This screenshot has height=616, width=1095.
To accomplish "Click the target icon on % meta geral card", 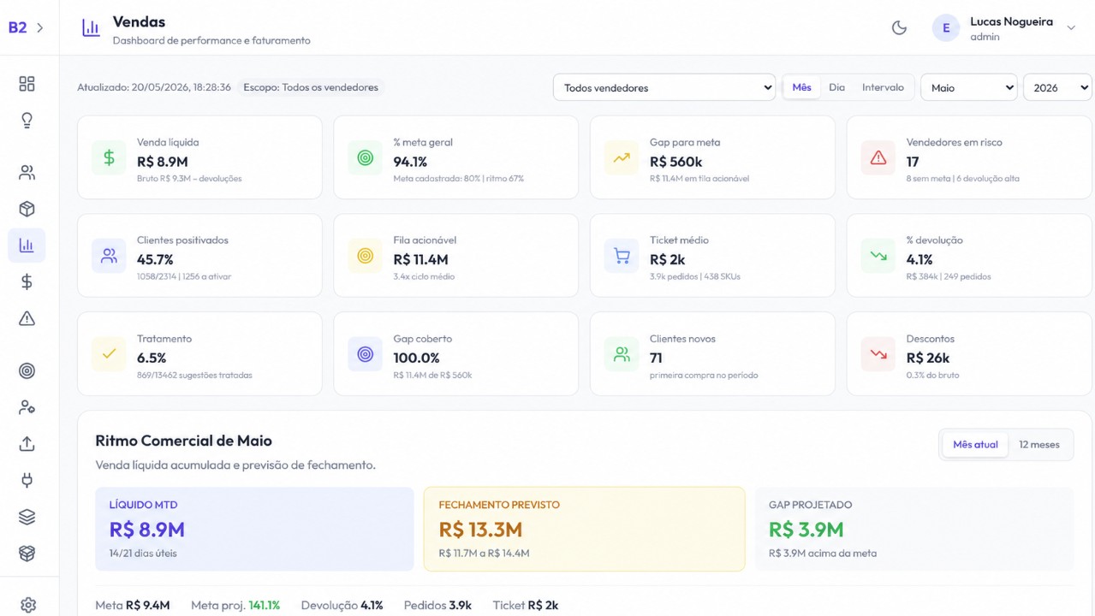I will point(366,157).
